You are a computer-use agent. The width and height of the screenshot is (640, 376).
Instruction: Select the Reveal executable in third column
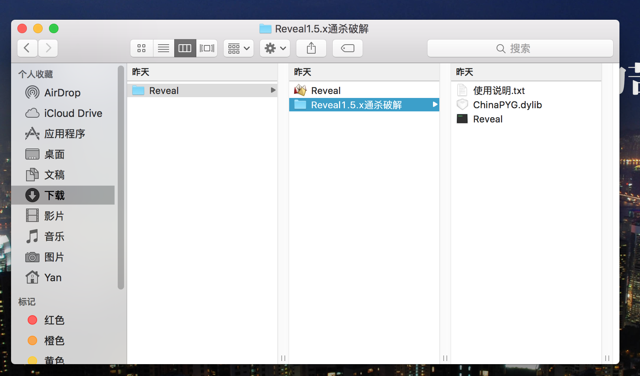pos(526,119)
